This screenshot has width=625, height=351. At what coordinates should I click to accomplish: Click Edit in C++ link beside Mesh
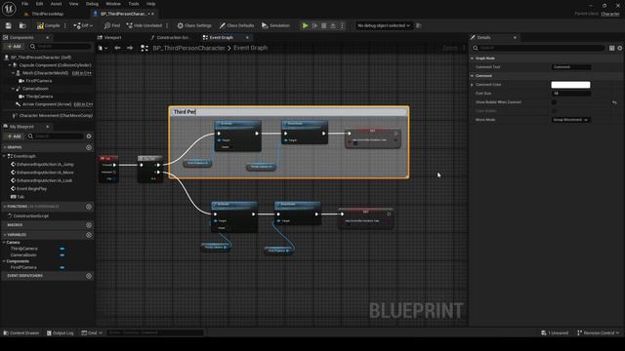82,73
